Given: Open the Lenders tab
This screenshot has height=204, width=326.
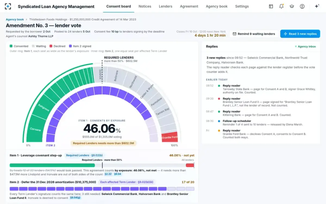Looking at the screenshot, I should [165, 6].
